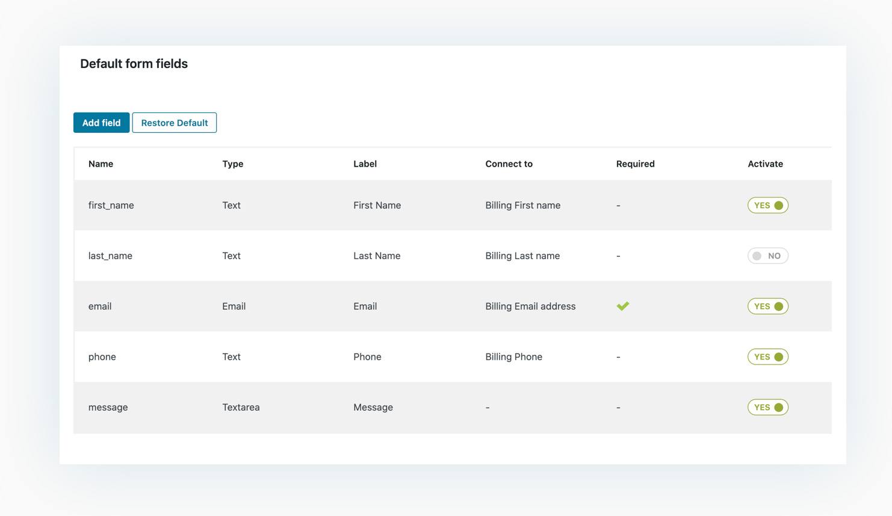Select the phone field name
Screen dimensions: 892x516
click(x=102, y=357)
